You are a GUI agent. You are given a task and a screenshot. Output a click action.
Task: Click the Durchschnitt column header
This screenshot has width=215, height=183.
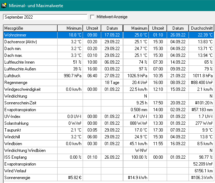click(201, 28)
